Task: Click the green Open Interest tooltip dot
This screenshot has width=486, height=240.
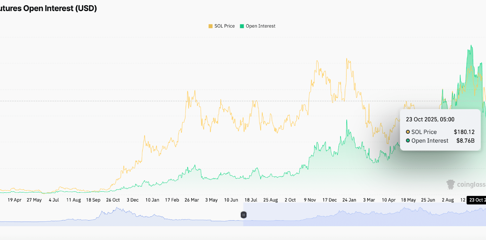Action: (408, 141)
